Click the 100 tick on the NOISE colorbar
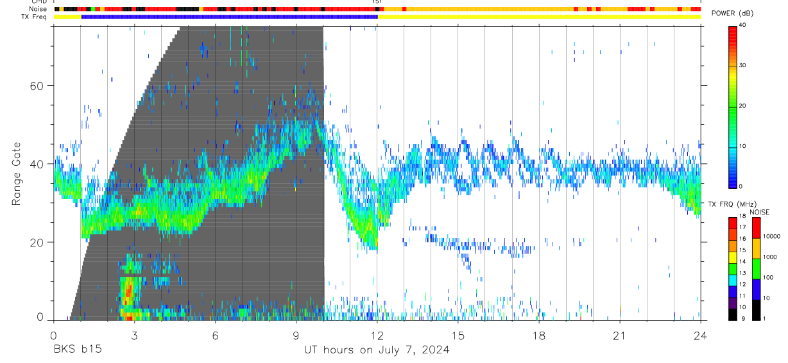This screenshot has height=363, width=788. [768, 277]
